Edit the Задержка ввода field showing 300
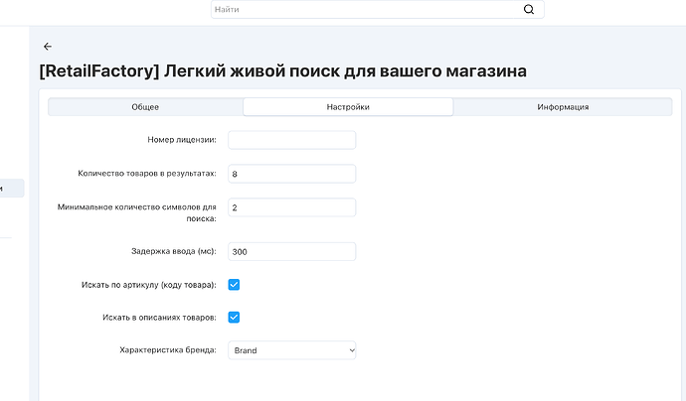This screenshot has height=401, width=686. (x=292, y=251)
